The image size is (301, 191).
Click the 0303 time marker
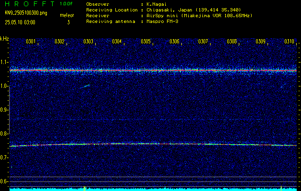point(89,42)
